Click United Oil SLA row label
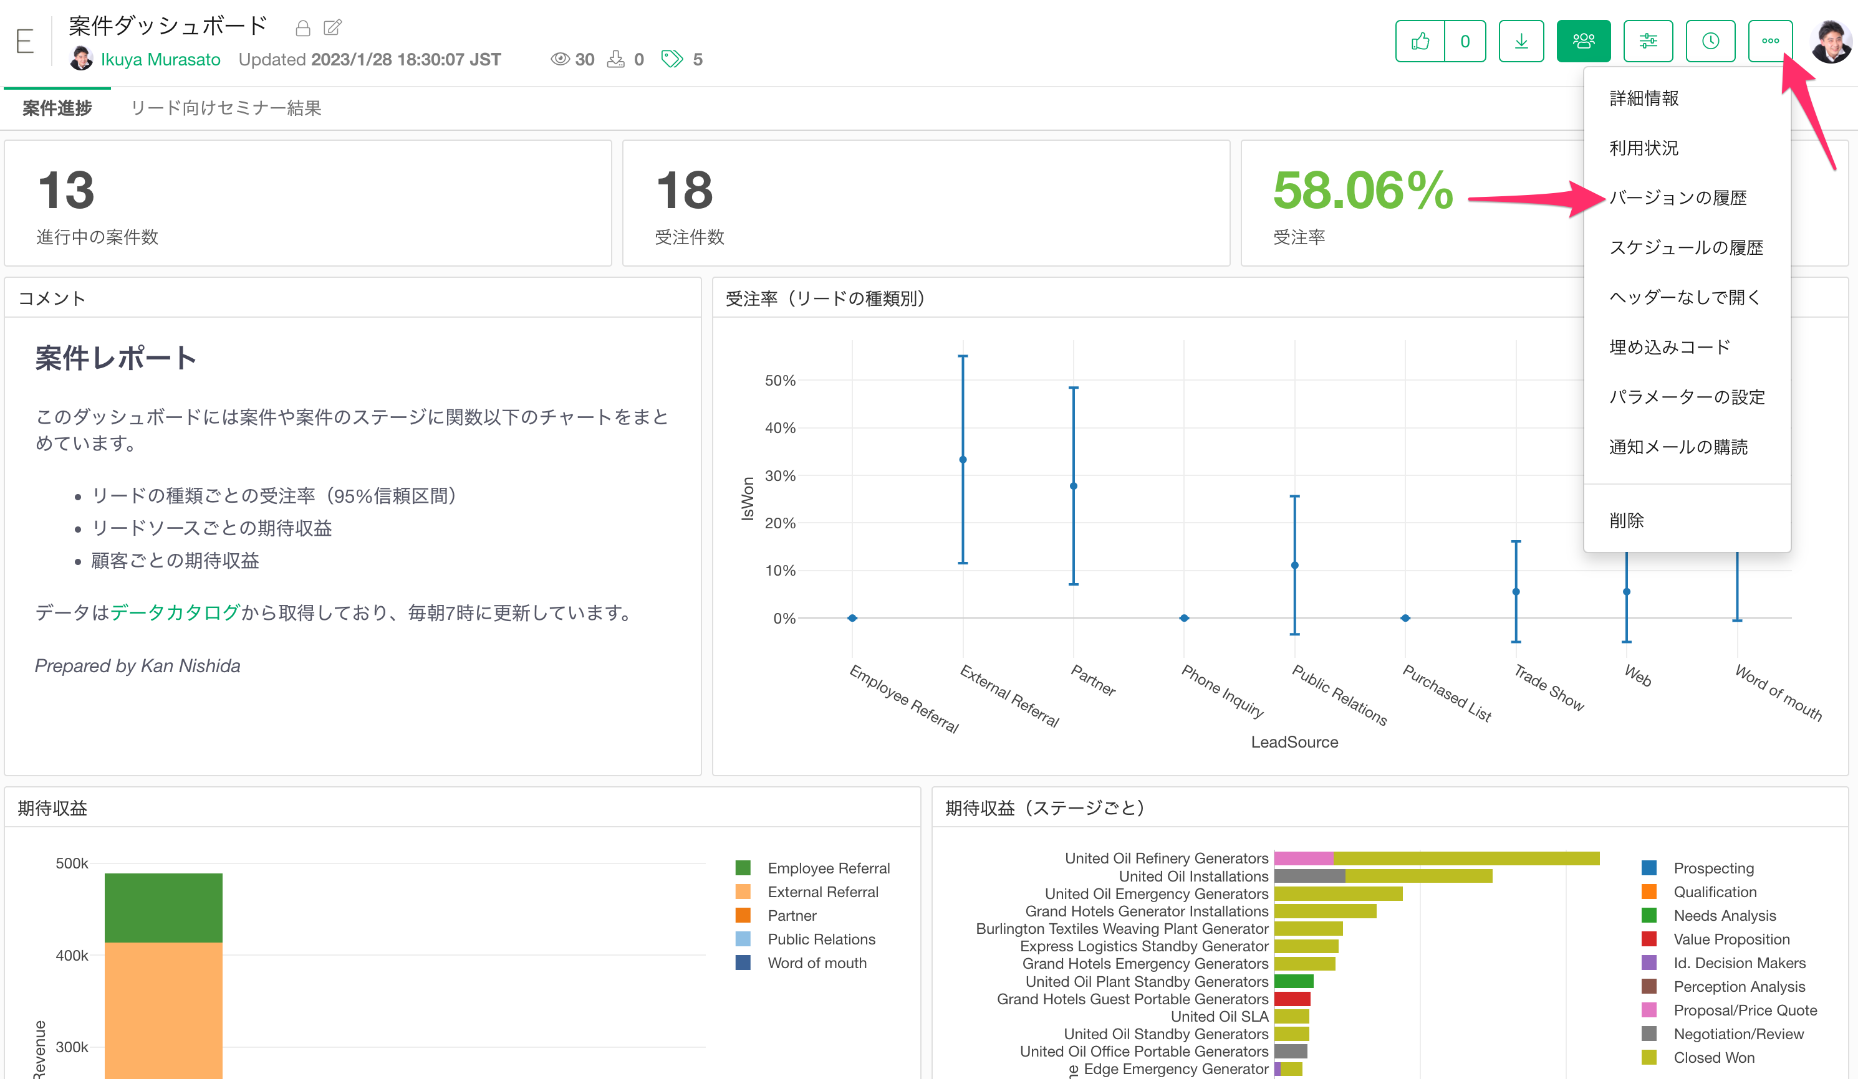 1220,1017
